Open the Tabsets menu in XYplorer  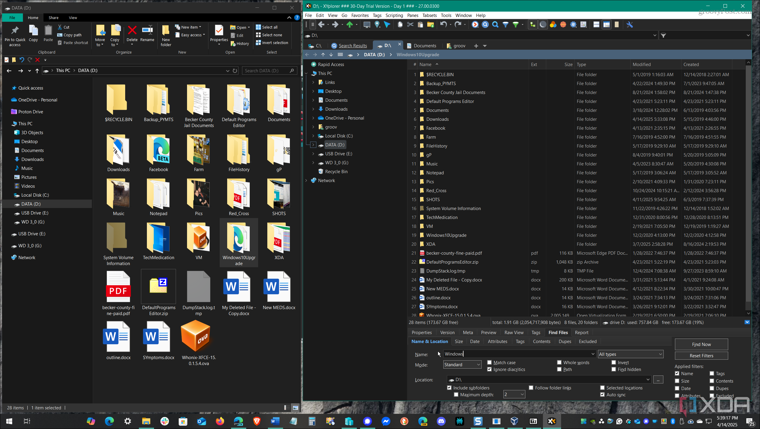coord(429,15)
